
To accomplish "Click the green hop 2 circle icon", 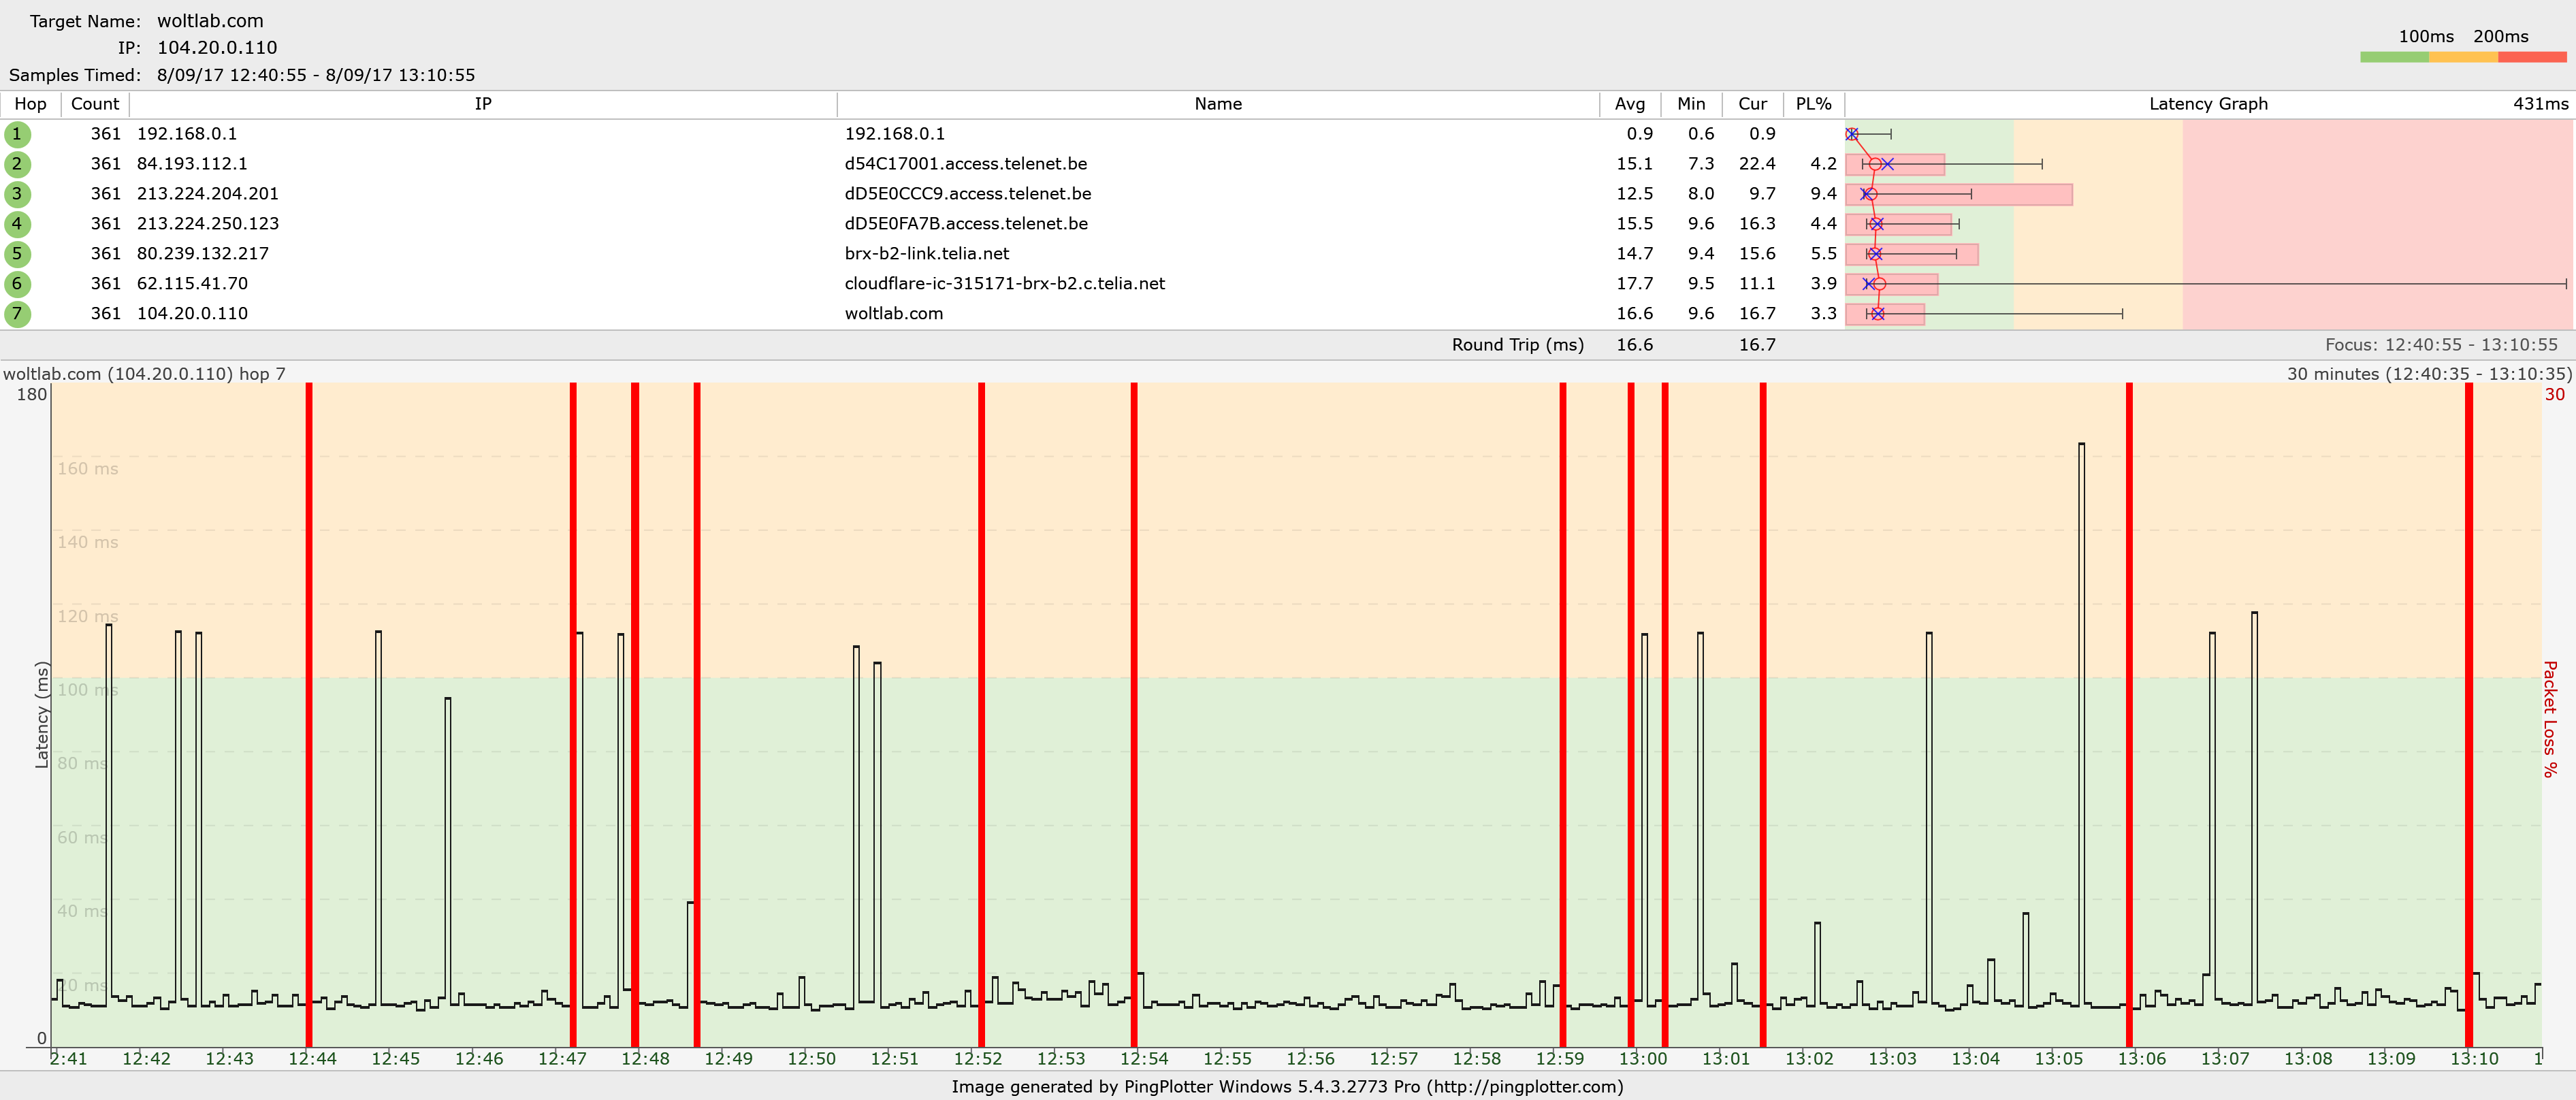I will click(x=17, y=164).
